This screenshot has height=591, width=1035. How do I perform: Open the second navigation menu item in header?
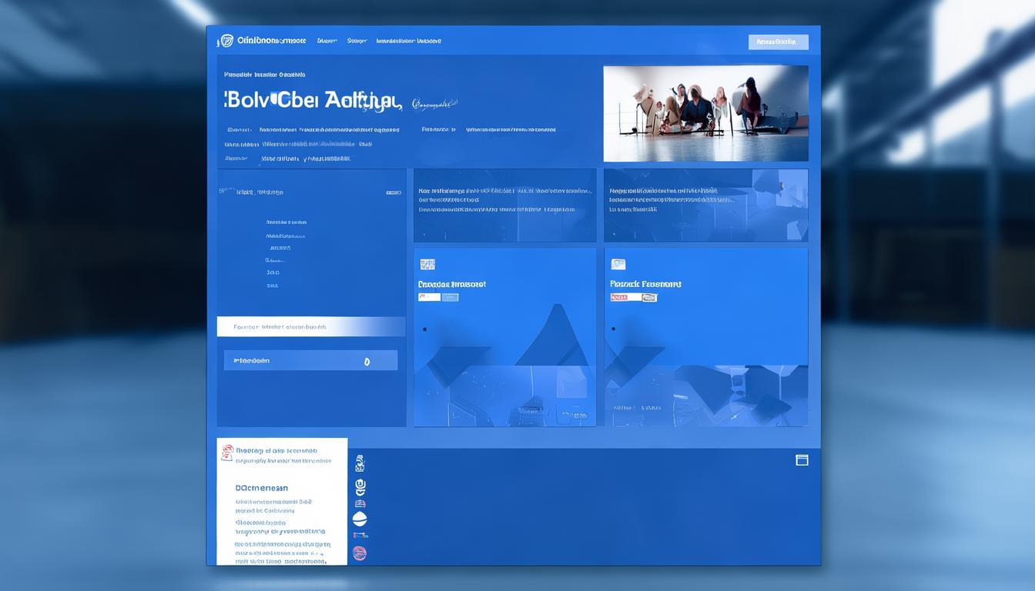coord(327,41)
